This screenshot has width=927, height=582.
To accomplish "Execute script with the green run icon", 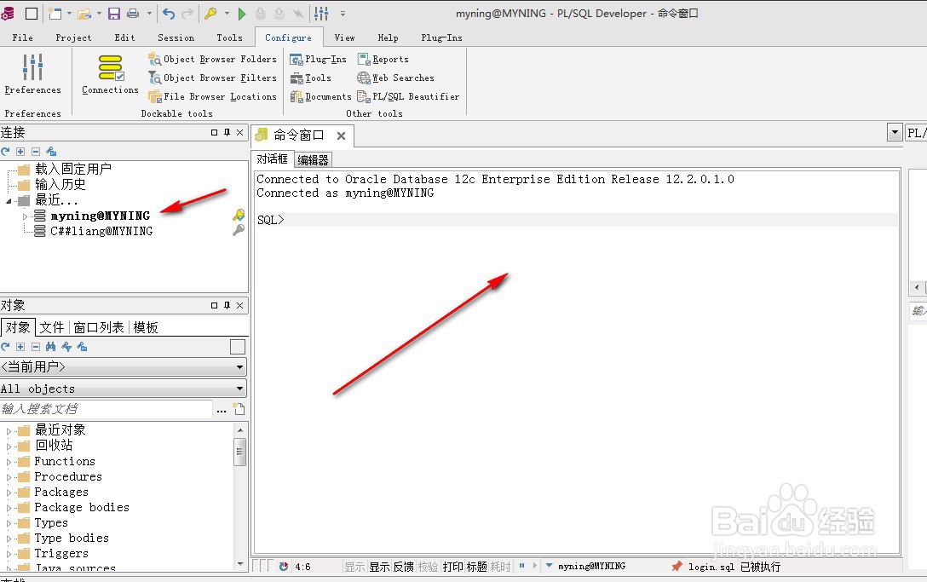I will pos(242,14).
